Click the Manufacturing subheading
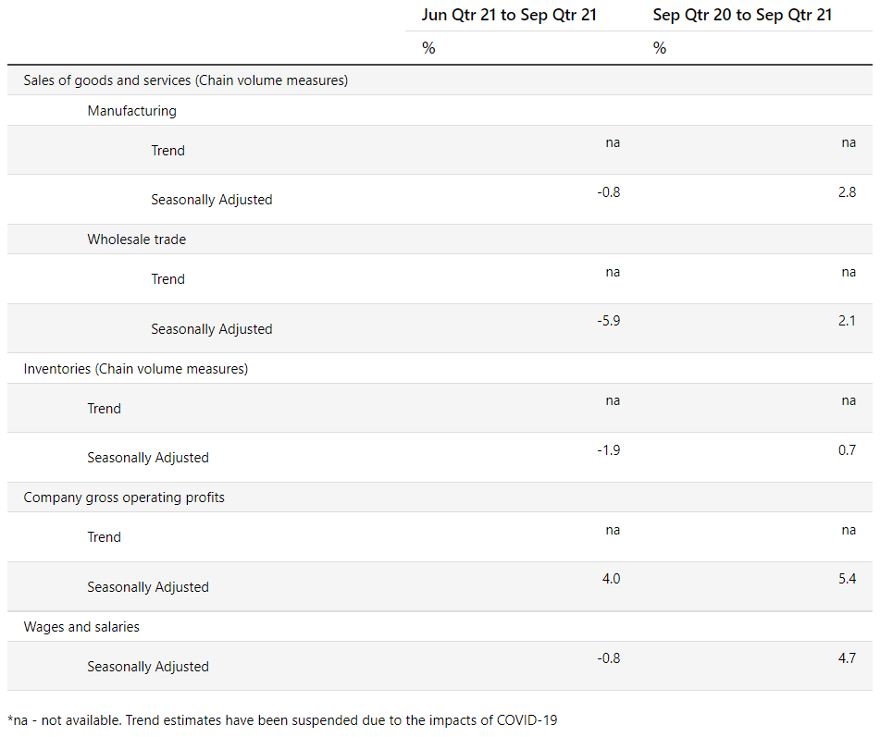The width and height of the screenshot is (880, 737). point(131,111)
